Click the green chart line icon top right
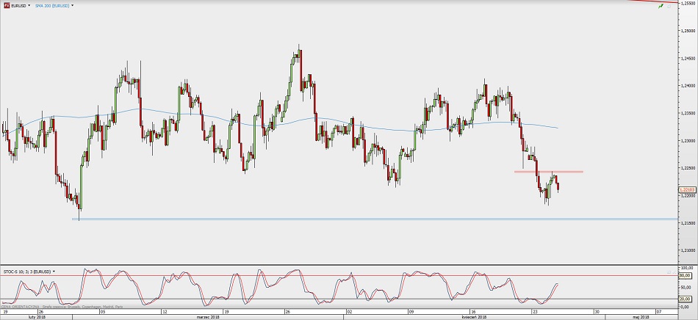This screenshot has width=698, height=320. (661, 6)
